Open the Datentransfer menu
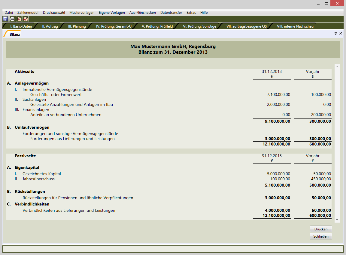 pyautogui.click(x=171, y=13)
